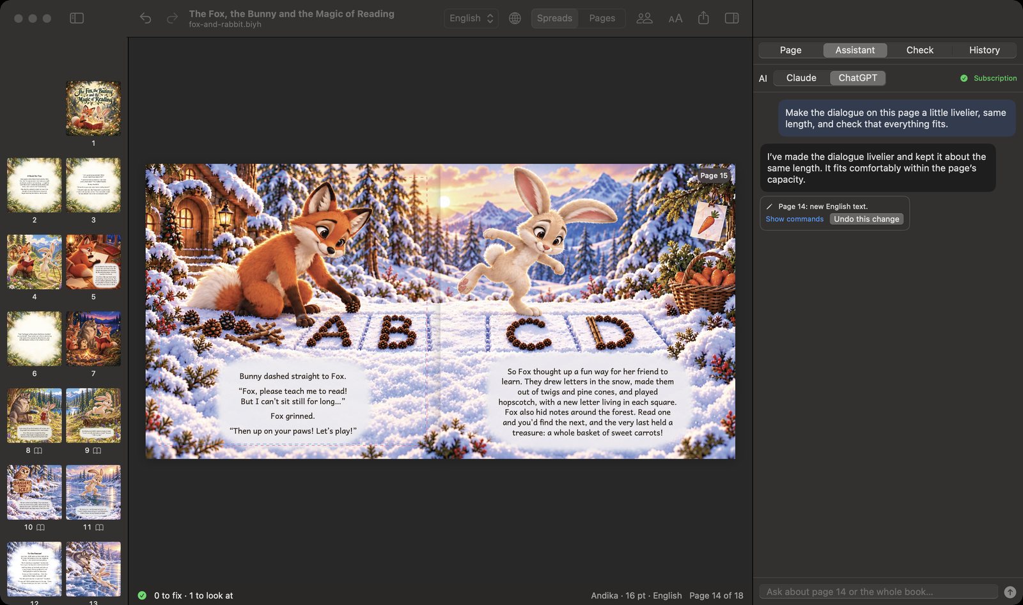Switch view to Pages
This screenshot has height=605, width=1023.
tap(602, 18)
